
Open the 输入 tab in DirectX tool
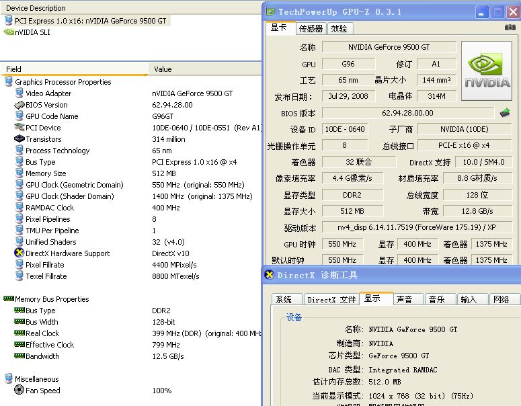pos(473,299)
